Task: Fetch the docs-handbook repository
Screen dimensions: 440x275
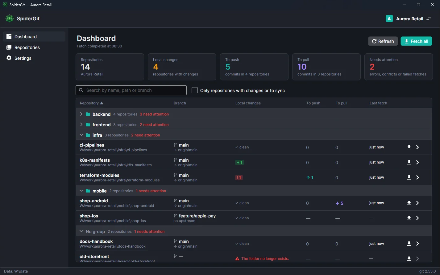Action: click(x=409, y=244)
